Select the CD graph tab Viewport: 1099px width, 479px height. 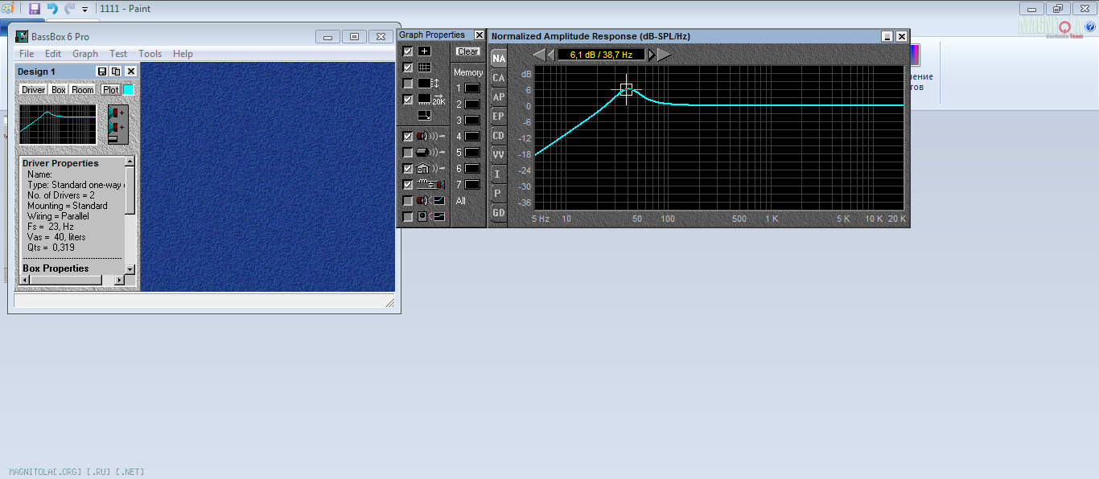point(499,136)
